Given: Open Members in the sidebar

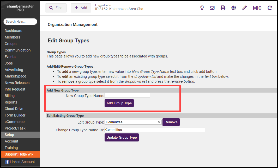Looking at the screenshot, I should click(x=12, y=37).
